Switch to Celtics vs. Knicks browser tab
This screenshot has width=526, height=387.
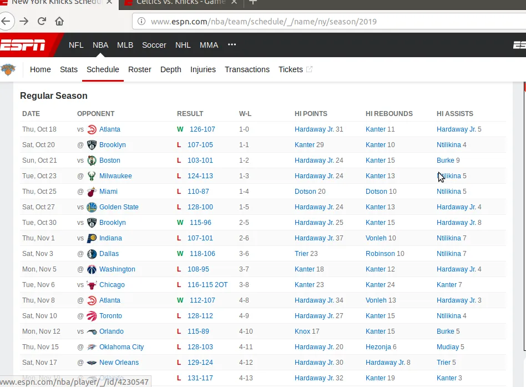click(181, 2)
